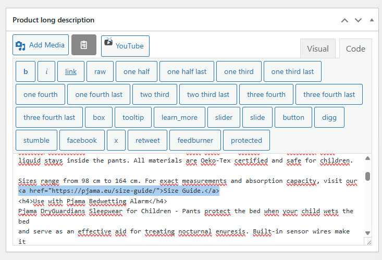
Task: Insert italic tag with i button
Action: click(46, 71)
